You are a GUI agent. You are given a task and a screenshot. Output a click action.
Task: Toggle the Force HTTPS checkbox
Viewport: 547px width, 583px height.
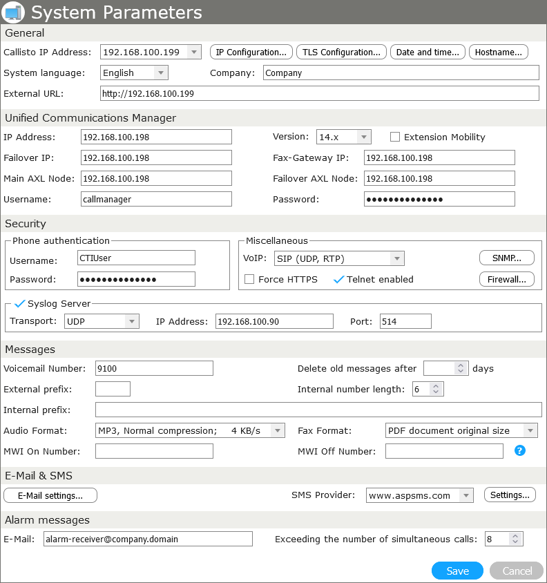click(249, 279)
